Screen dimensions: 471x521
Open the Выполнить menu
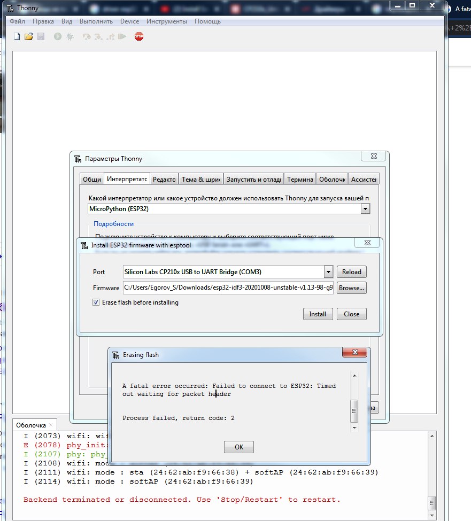[x=96, y=21]
